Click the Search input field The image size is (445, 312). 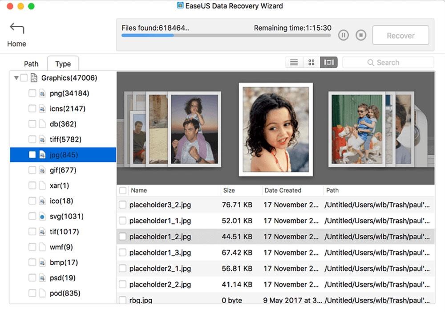click(x=388, y=62)
